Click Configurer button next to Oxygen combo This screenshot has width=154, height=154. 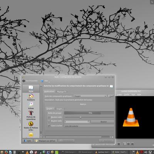pyautogui.click(x=111, y=96)
